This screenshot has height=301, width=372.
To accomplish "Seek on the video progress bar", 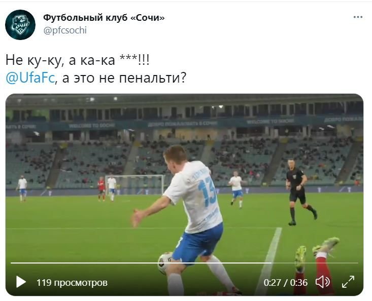I will click(184, 263).
